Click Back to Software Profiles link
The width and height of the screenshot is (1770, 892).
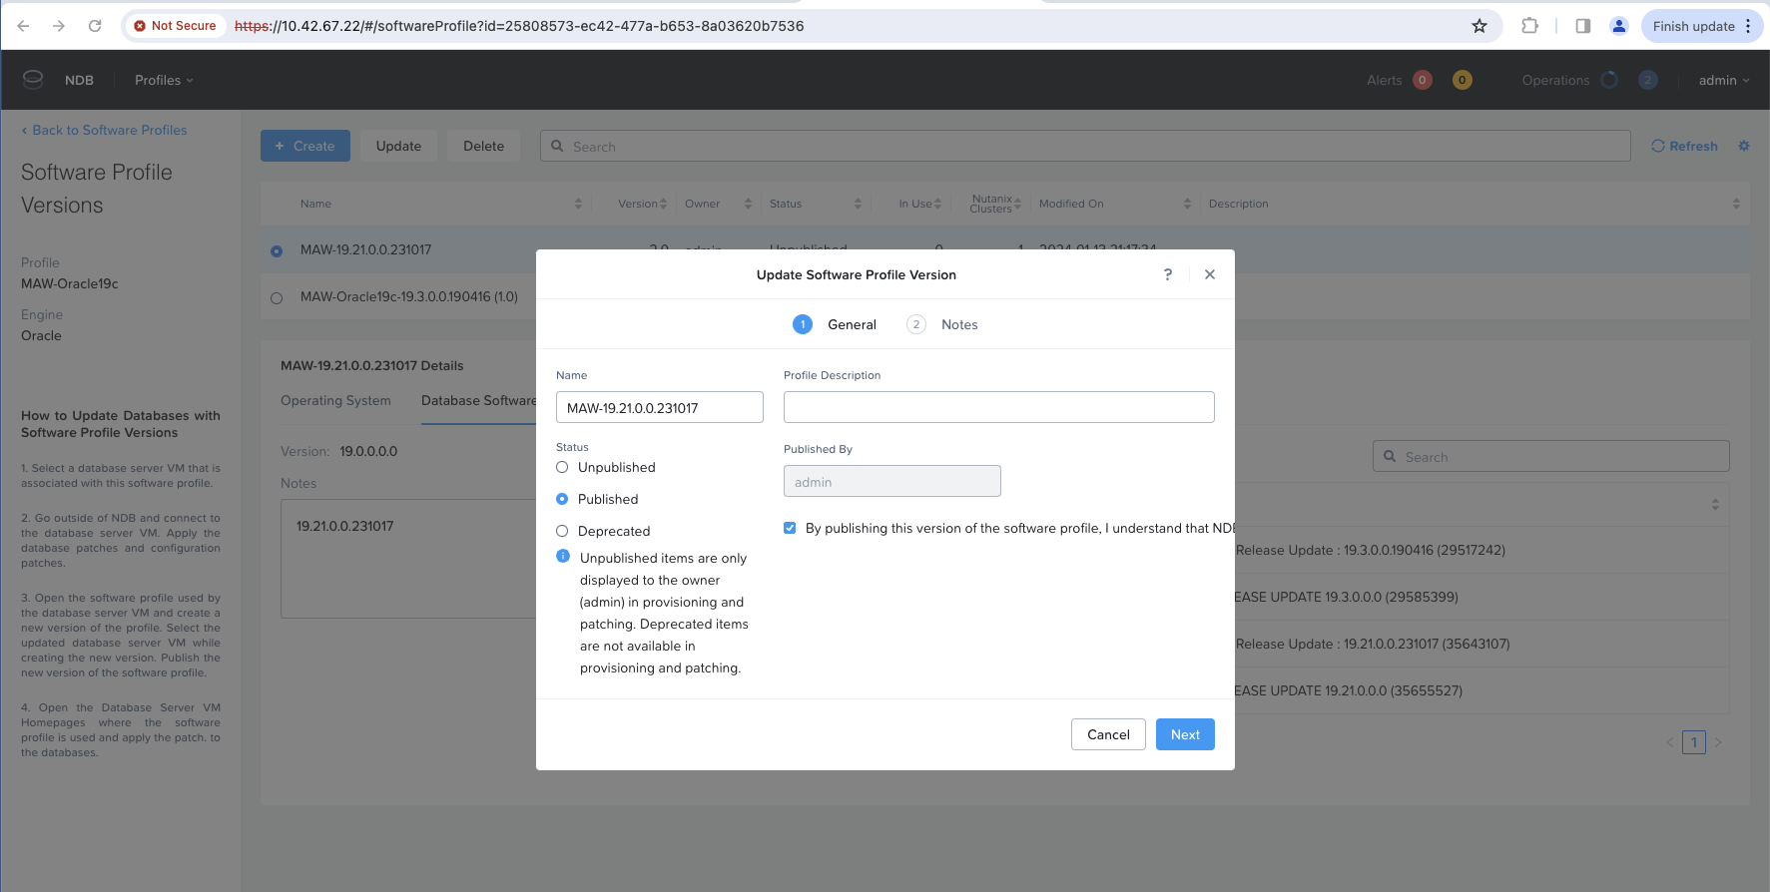[x=104, y=130]
